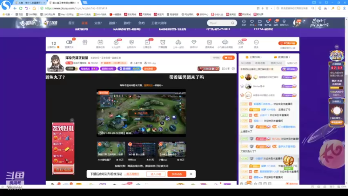Click the orange 发布动态 button
The width and height of the screenshot is (348, 196).
177,174
